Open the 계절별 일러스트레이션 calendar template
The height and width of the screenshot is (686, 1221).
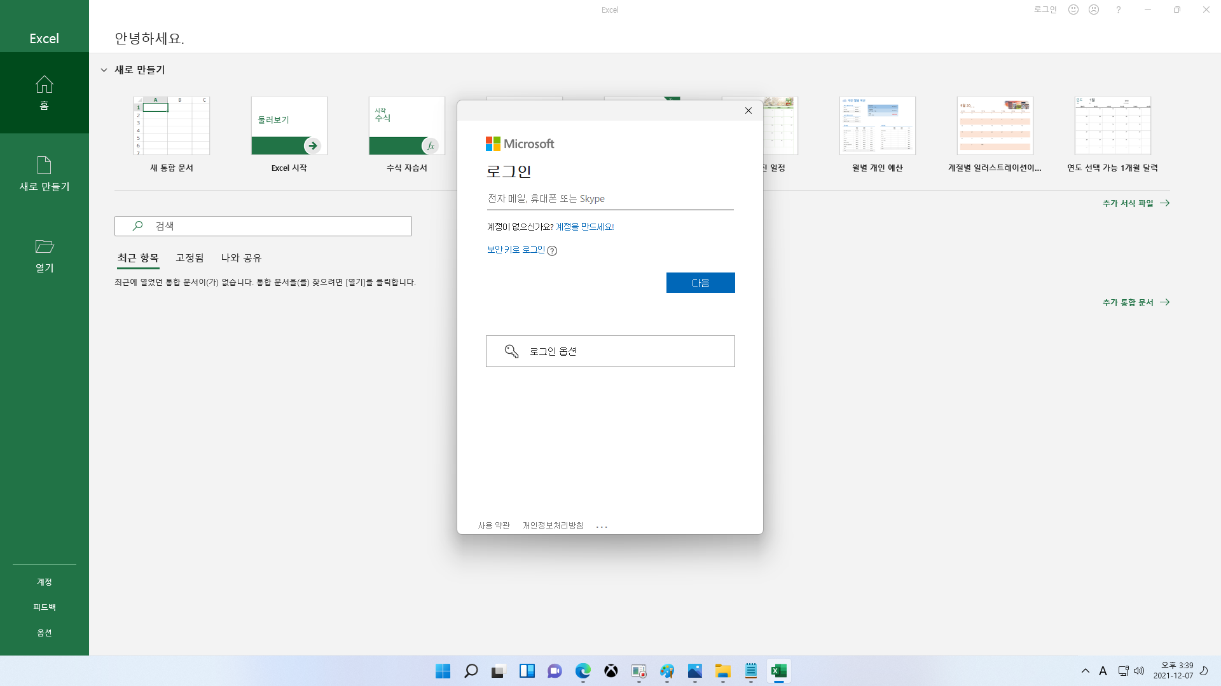point(995,134)
